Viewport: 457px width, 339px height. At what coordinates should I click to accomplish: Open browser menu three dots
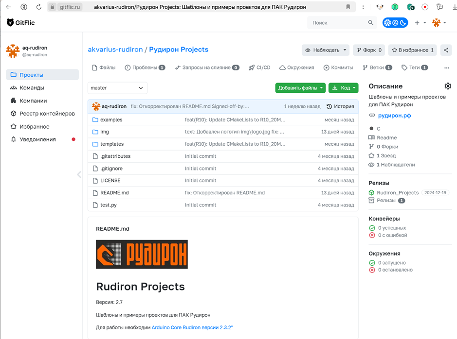coord(363,7)
